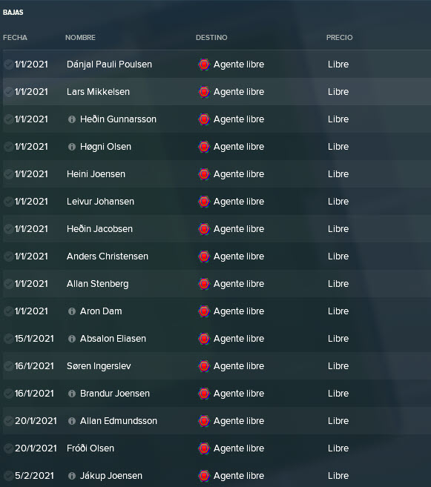The image size is (431, 487).
Task: Toggle check mark for Lars Mikkelsen transfer
Action: [8, 92]
